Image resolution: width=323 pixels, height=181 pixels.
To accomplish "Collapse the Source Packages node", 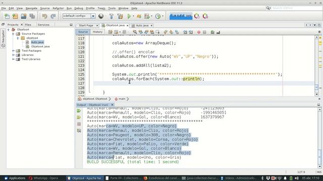I will 13,34.
